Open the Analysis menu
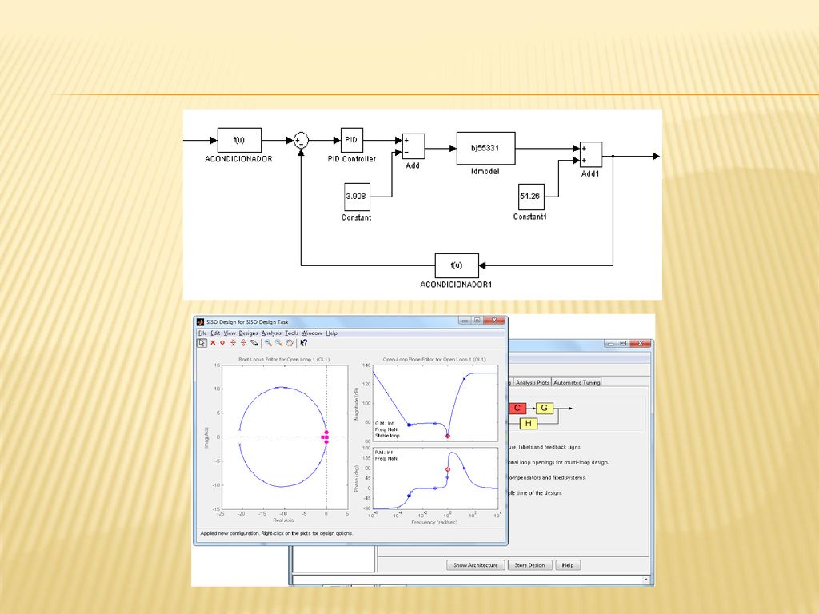This screenshot has height=614, width=819. 271,333
